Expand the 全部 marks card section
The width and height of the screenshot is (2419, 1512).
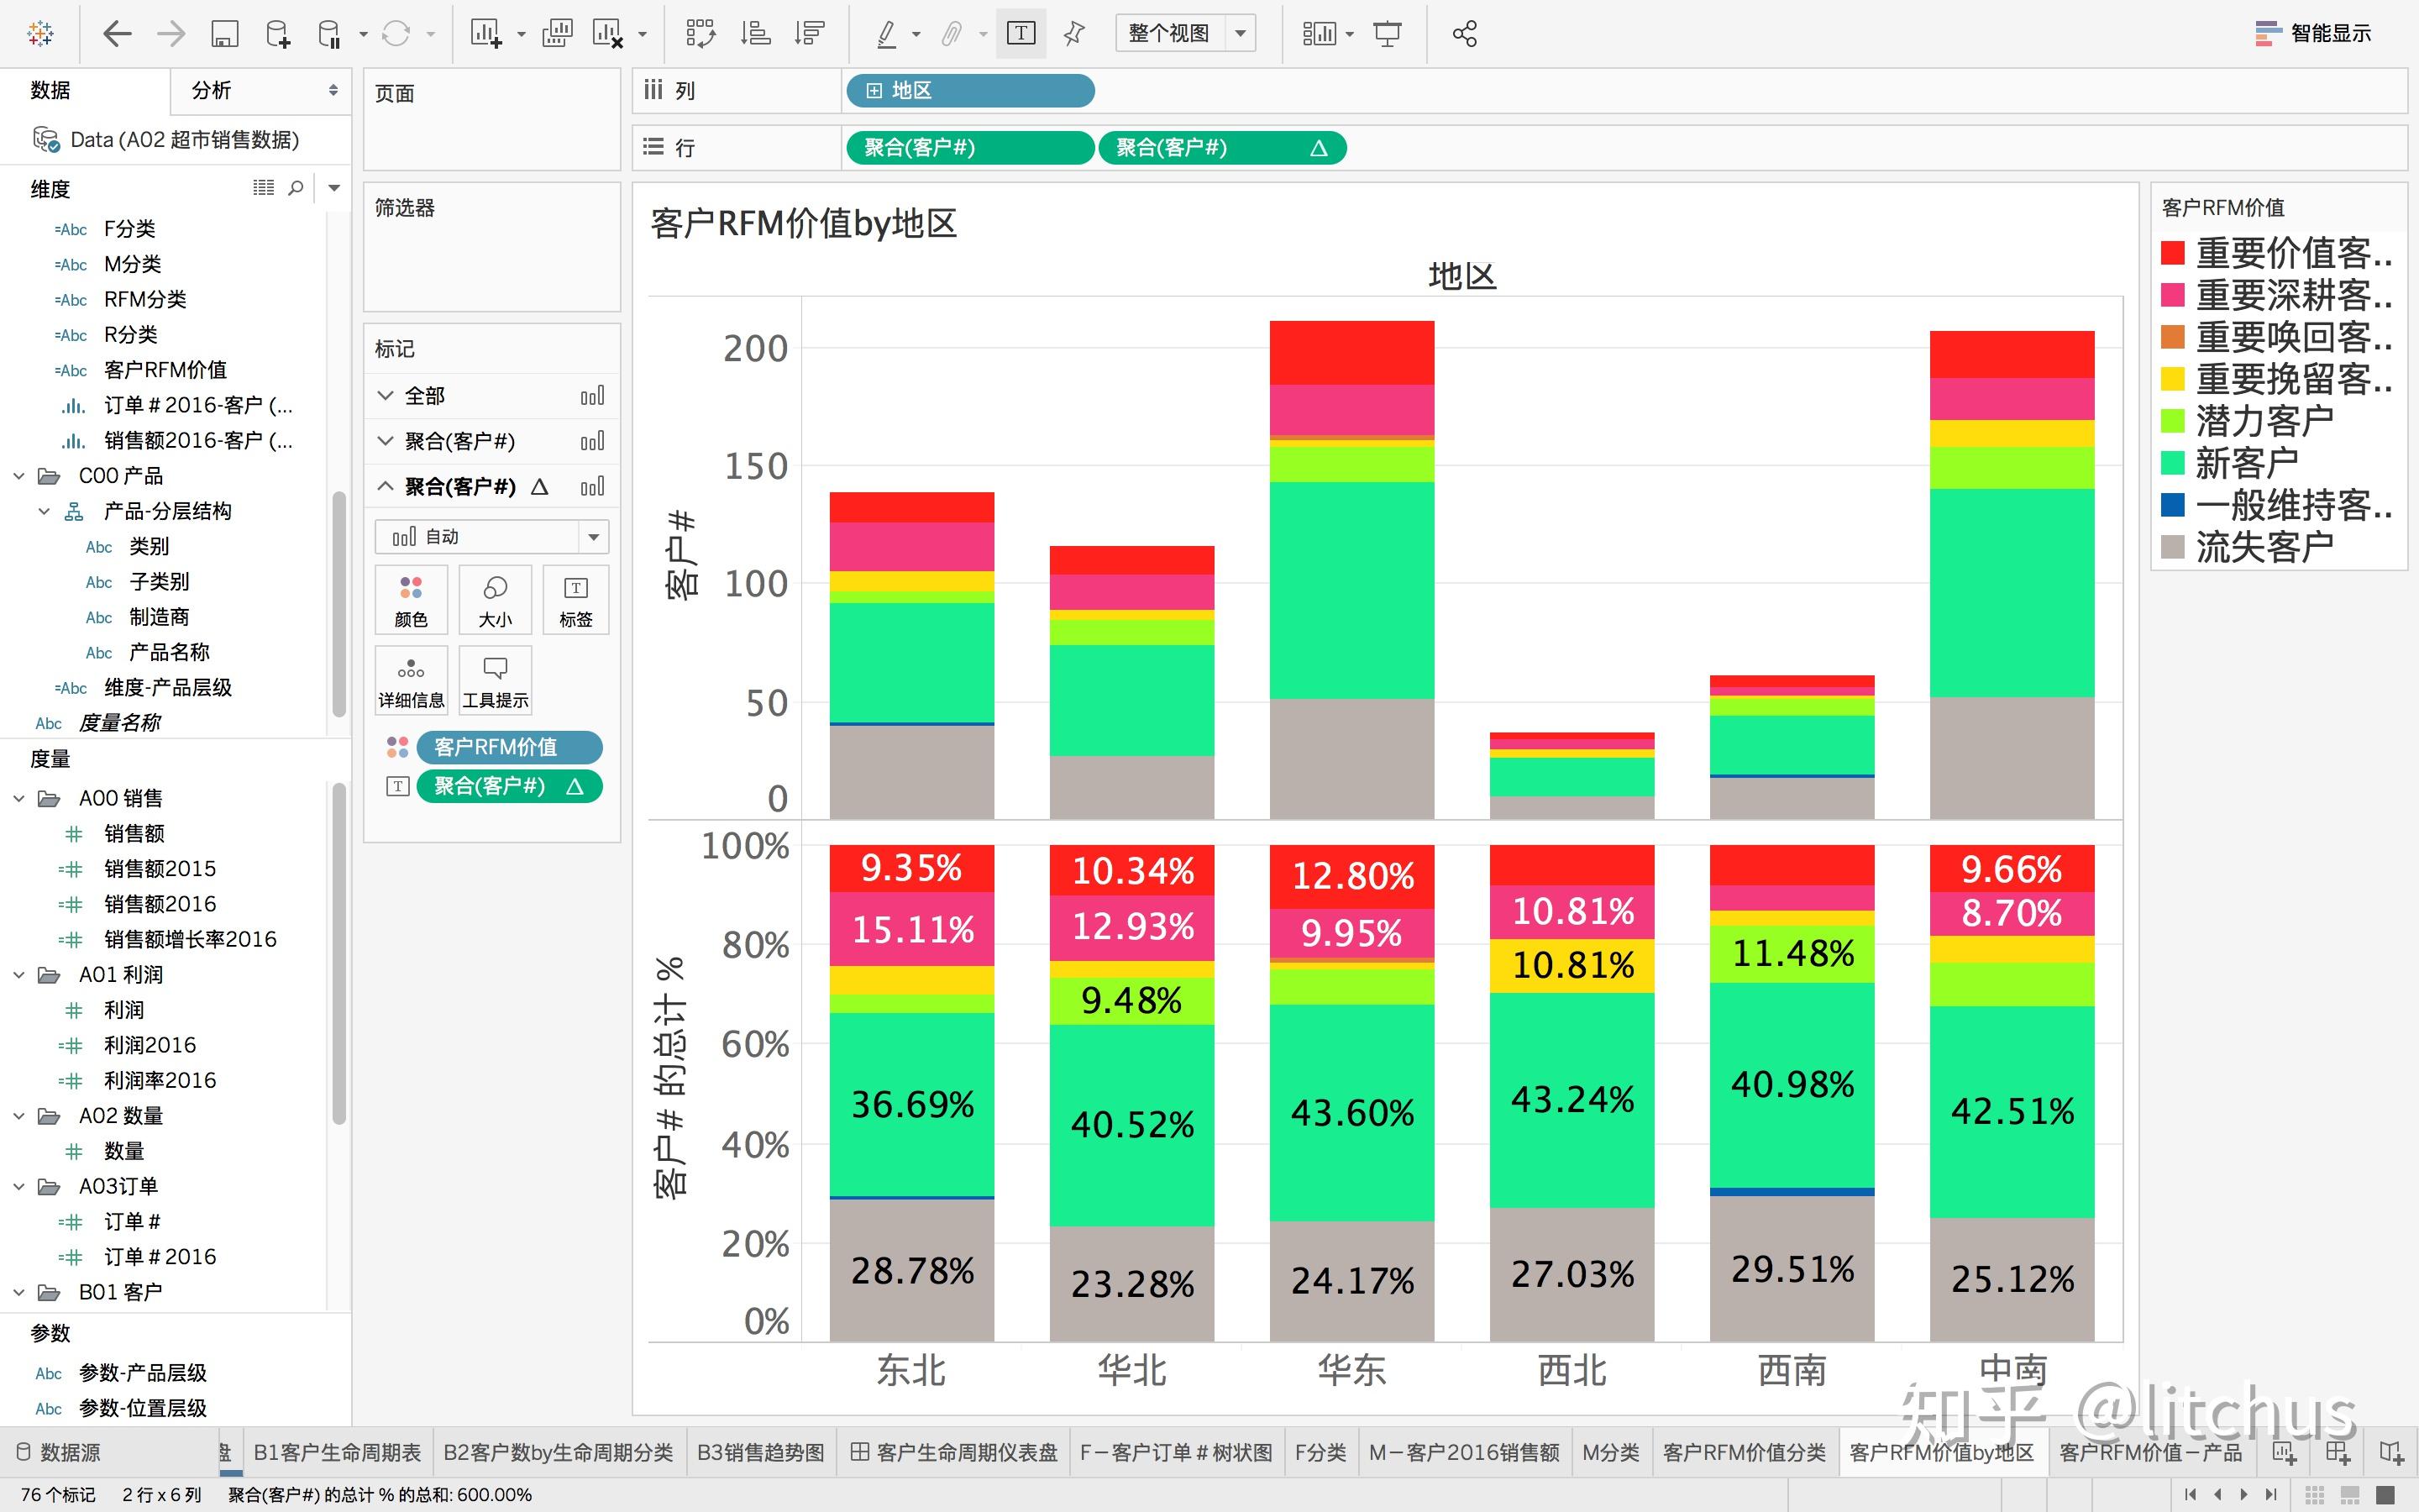coord(386,396)
